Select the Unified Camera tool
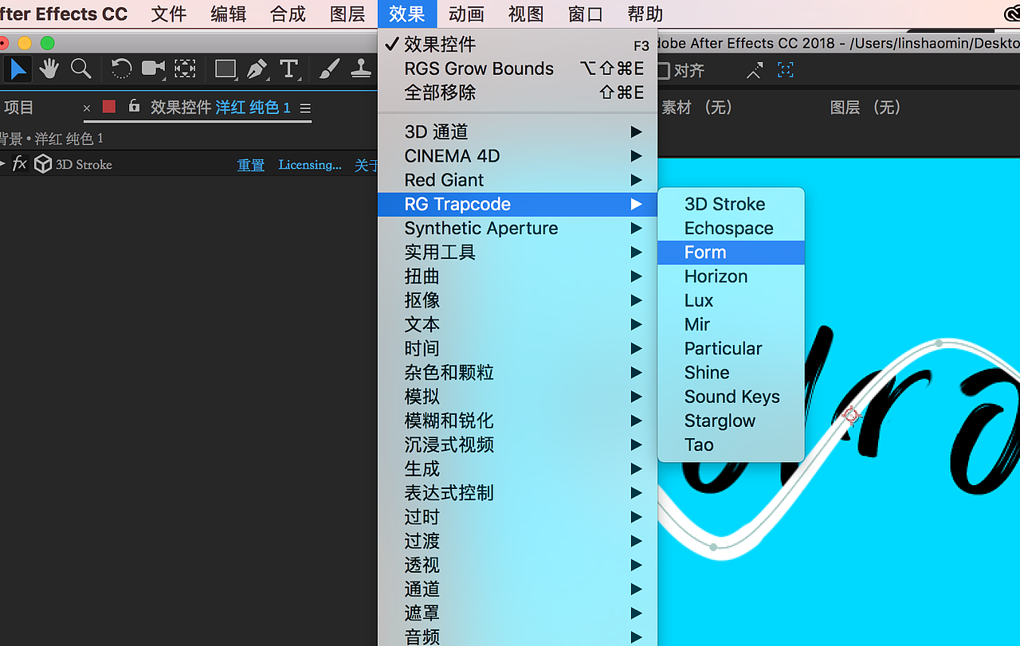1020x646 pixels. 153,69
